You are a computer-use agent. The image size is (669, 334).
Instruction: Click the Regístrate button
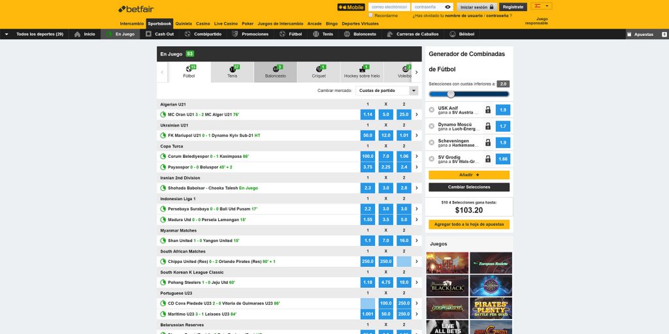click(x=514, y=7)
